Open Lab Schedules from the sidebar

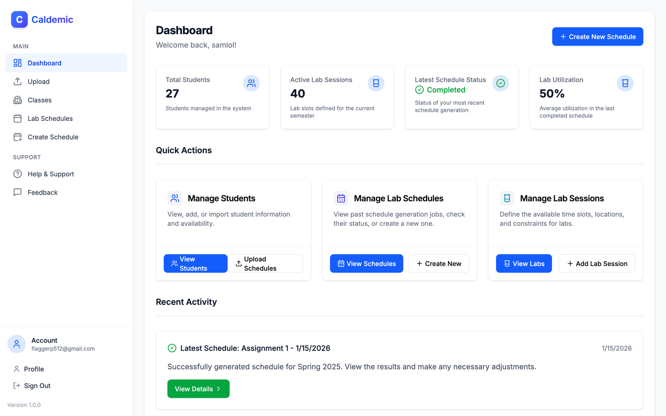(66, 118)
